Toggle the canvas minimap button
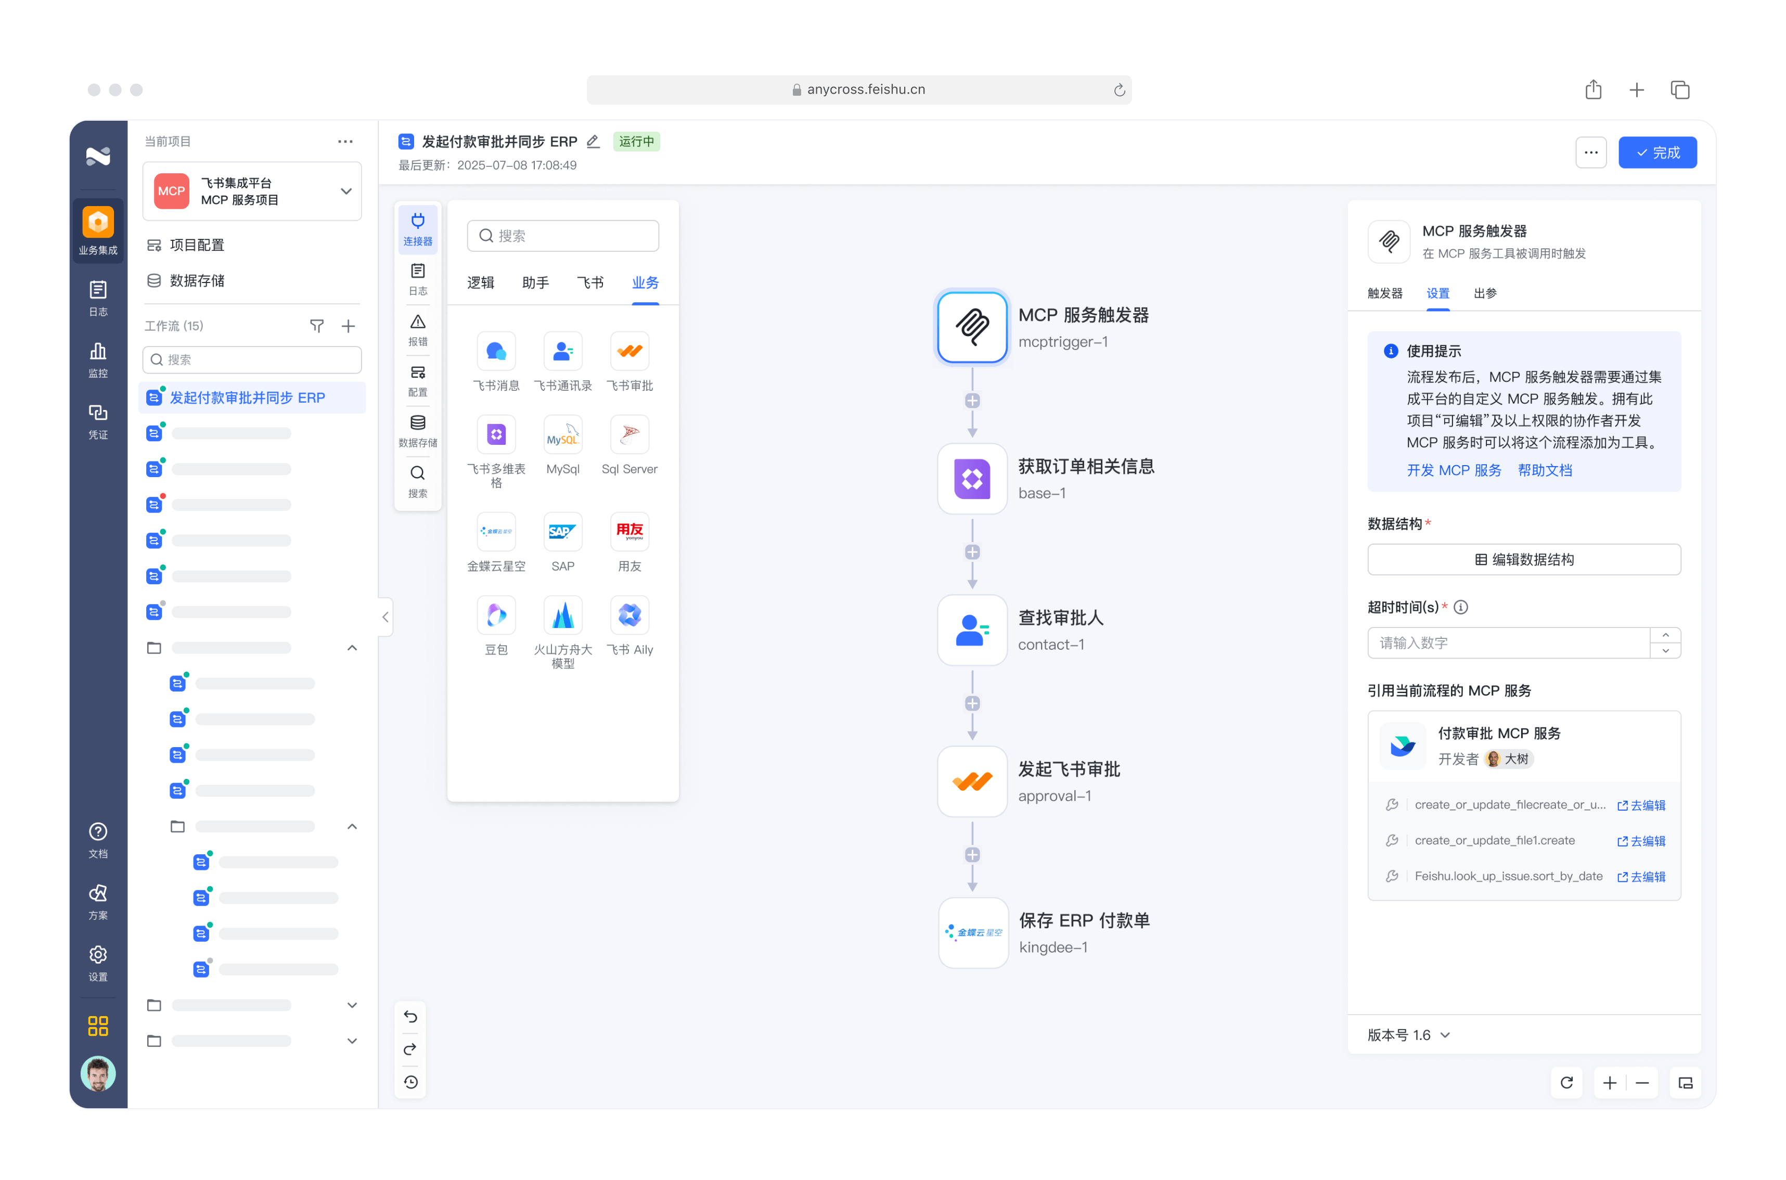 tap(1685, 1083)
